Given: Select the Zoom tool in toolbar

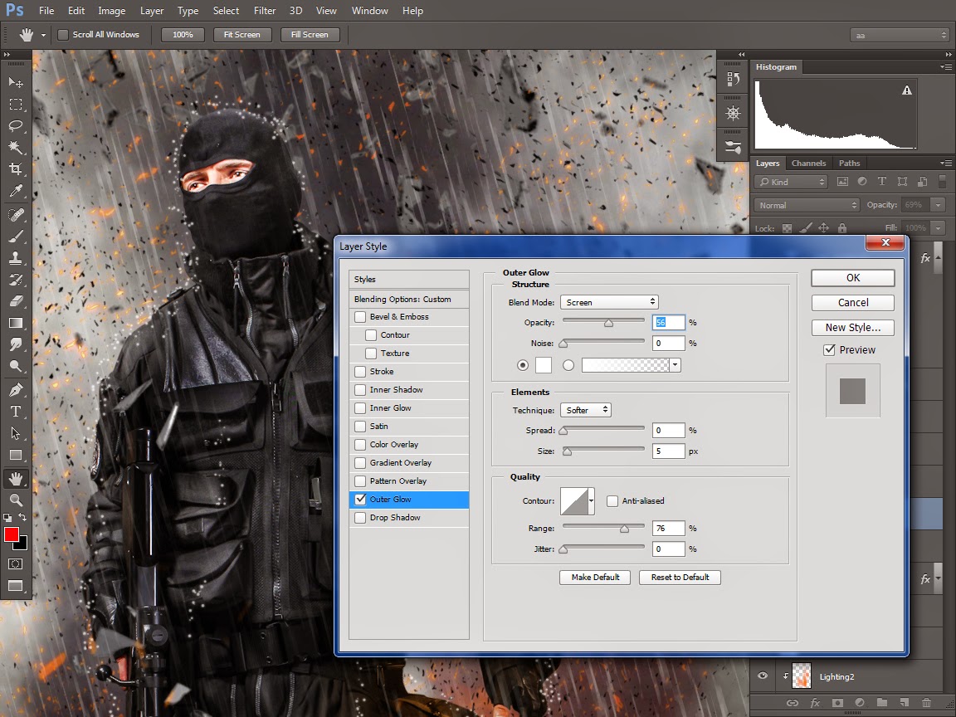Looking at the screenshot, I should [16, 500].
